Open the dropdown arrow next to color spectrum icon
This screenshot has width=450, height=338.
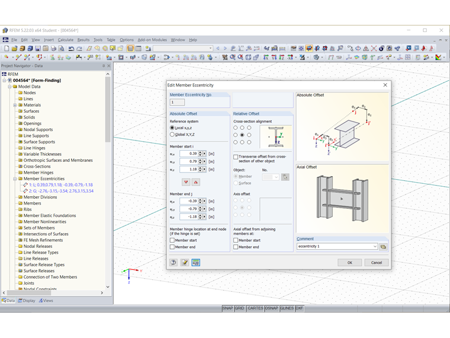[444, 57]
